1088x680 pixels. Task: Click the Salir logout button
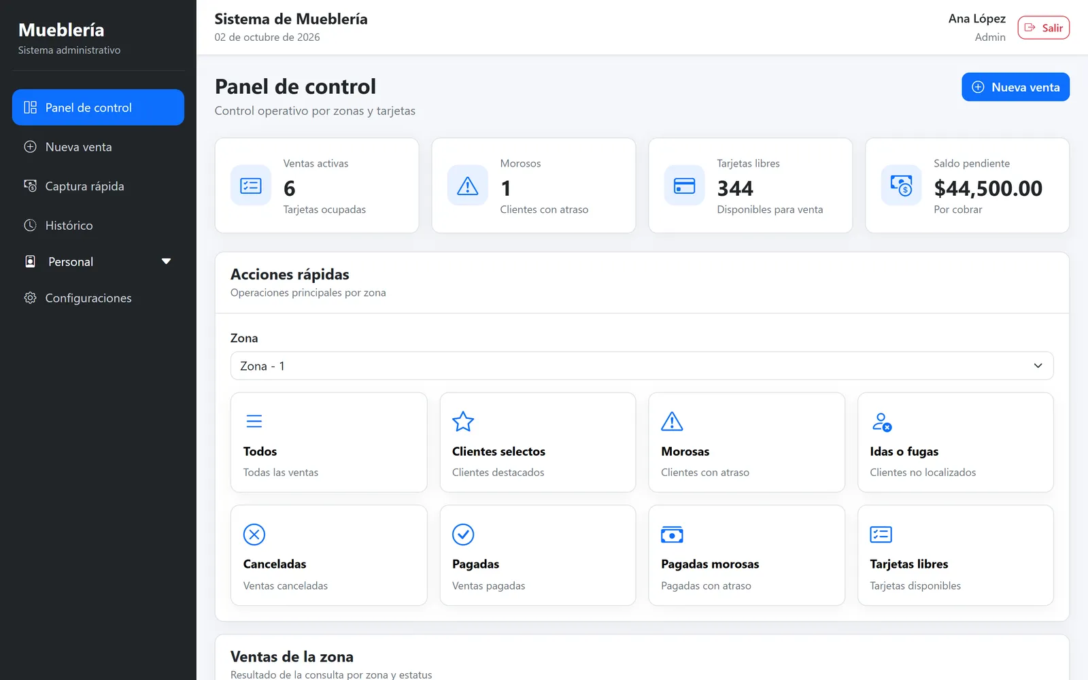1043,28
